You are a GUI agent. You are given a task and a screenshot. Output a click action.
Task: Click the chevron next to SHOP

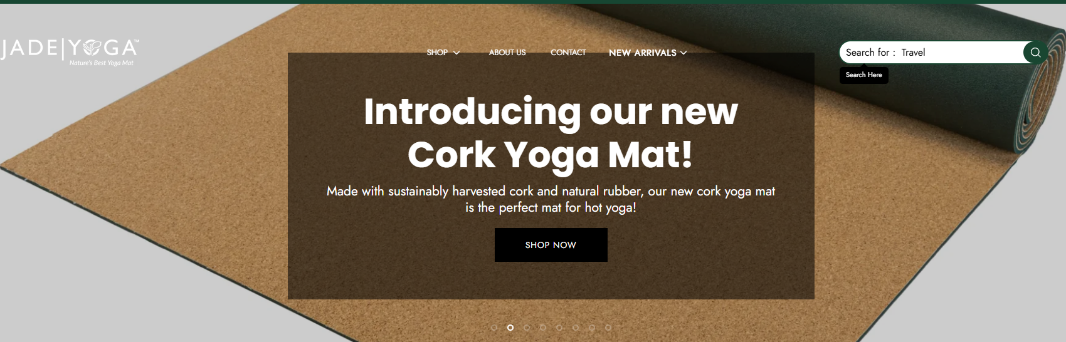coord(456,53)
